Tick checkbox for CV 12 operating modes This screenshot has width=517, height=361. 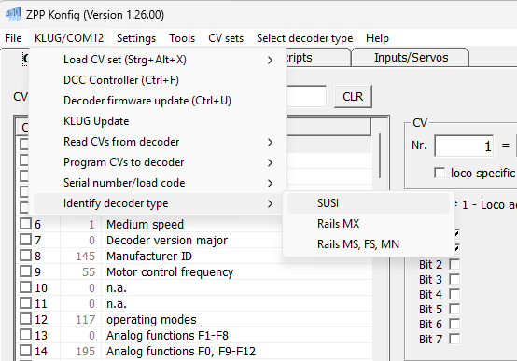(x=25, y=319)
